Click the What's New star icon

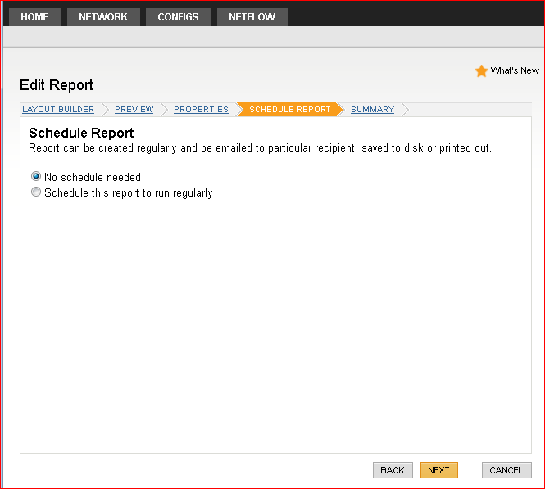click(x=481, y=70)
